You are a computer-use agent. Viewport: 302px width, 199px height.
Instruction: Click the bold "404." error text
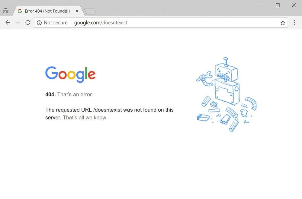pyautogui.click(x=50, y=94)
